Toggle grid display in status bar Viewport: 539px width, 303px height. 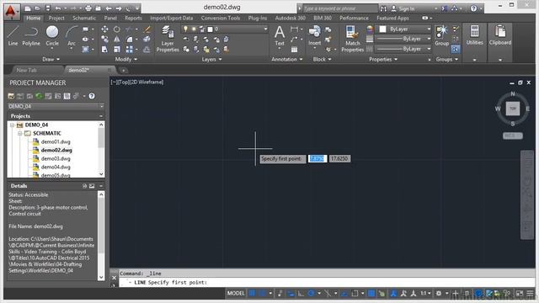tap(252, 294)
